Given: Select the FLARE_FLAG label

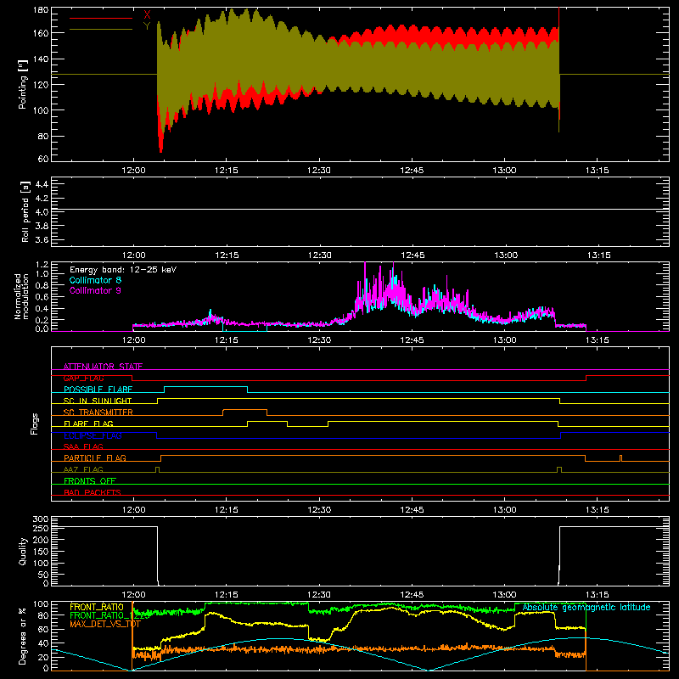Looking at the screenshot, I should 88,424.
